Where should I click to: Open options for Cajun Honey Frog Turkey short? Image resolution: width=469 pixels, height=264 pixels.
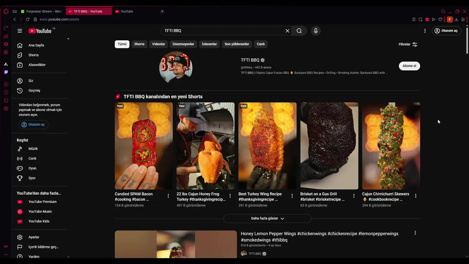230,196
